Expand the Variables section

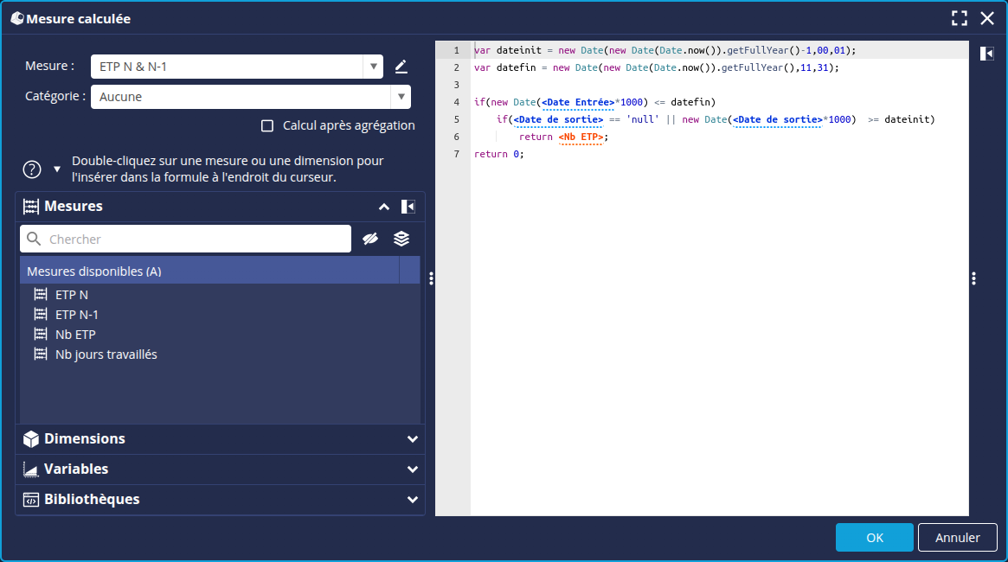(412, 469)
